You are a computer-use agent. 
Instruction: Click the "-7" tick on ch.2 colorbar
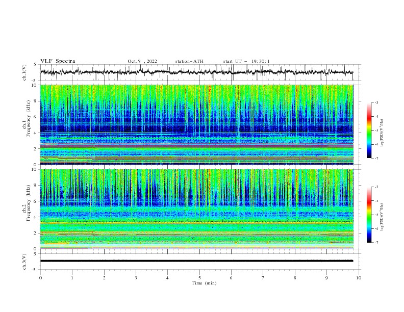pyautogui.click(x=376, y=242)
